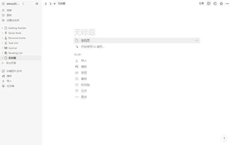This screenshot has height=145, width=232.
Task: Choose Calendar (日历) in add-new list
Action: pos(84,91)
